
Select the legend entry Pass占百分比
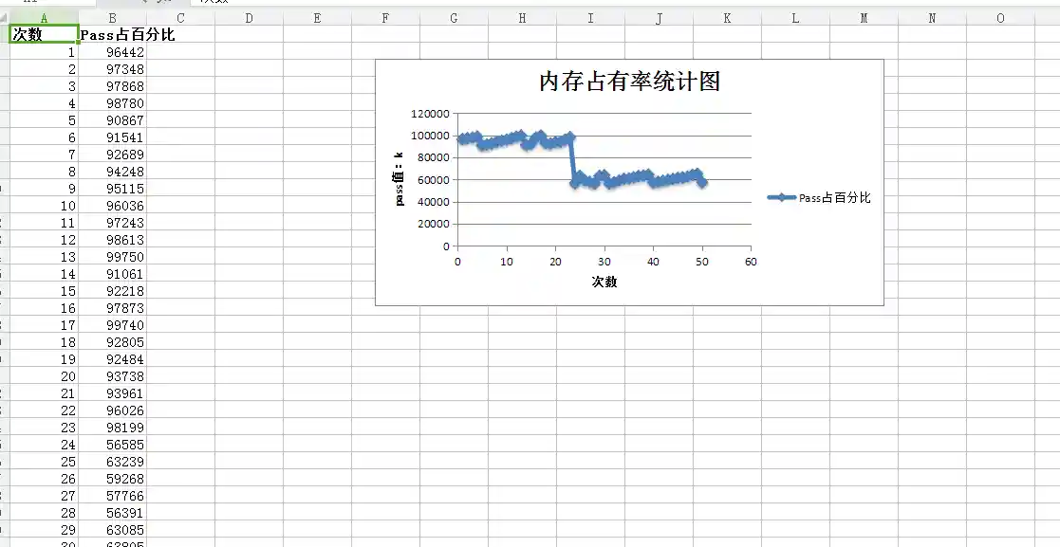click(x=819, y=197)
